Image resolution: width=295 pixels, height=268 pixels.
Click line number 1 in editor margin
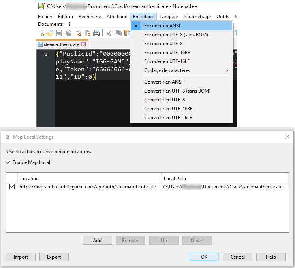pos(46,54)
